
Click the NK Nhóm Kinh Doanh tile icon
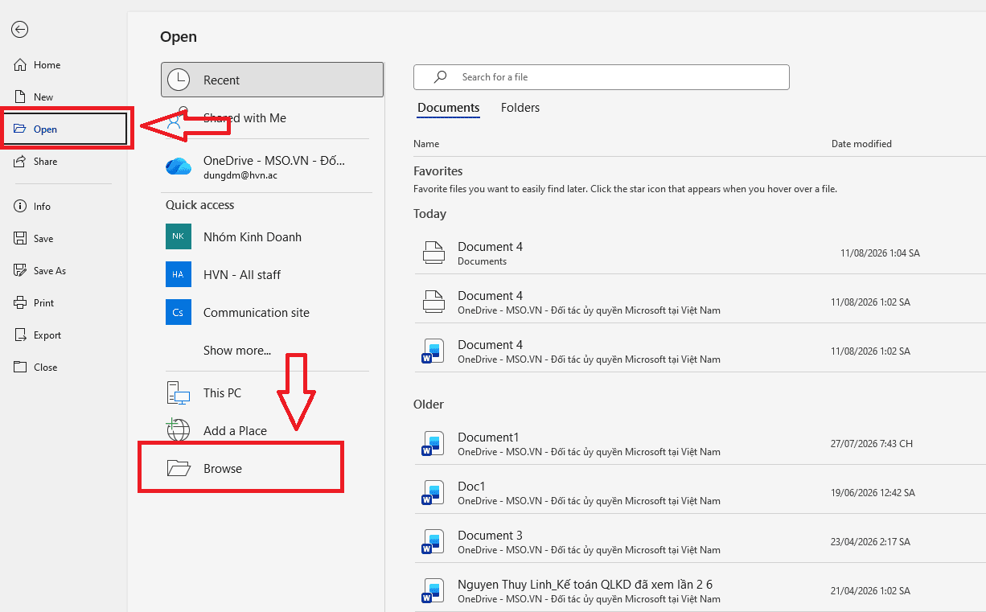click(x=179, y=236)
